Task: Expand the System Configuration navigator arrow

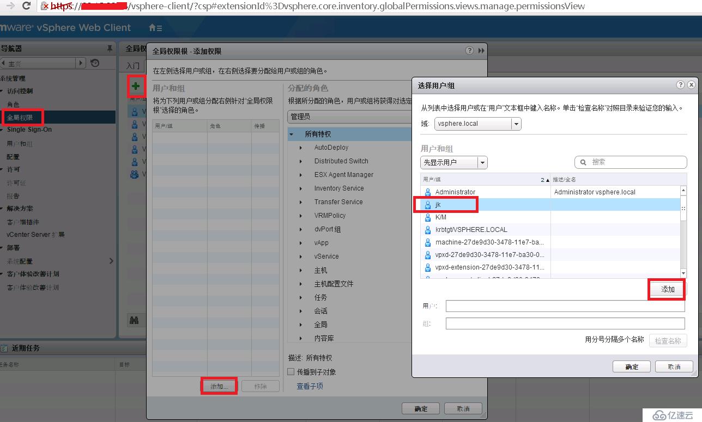Action: (111, 261)
